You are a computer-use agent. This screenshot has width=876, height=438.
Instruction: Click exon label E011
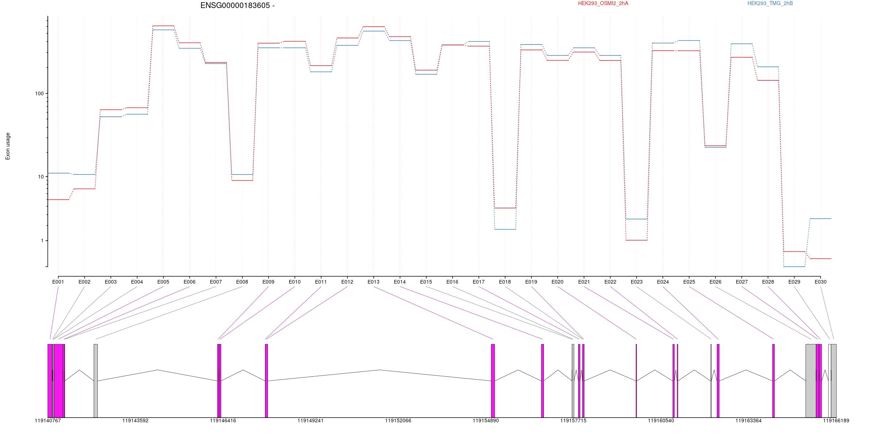[321, 282]
